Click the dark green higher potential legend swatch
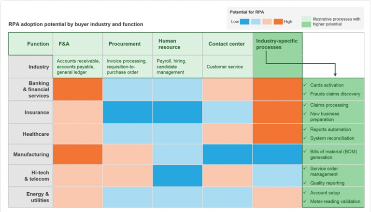This screenshot has width=371, height=212. coord(306,24)
